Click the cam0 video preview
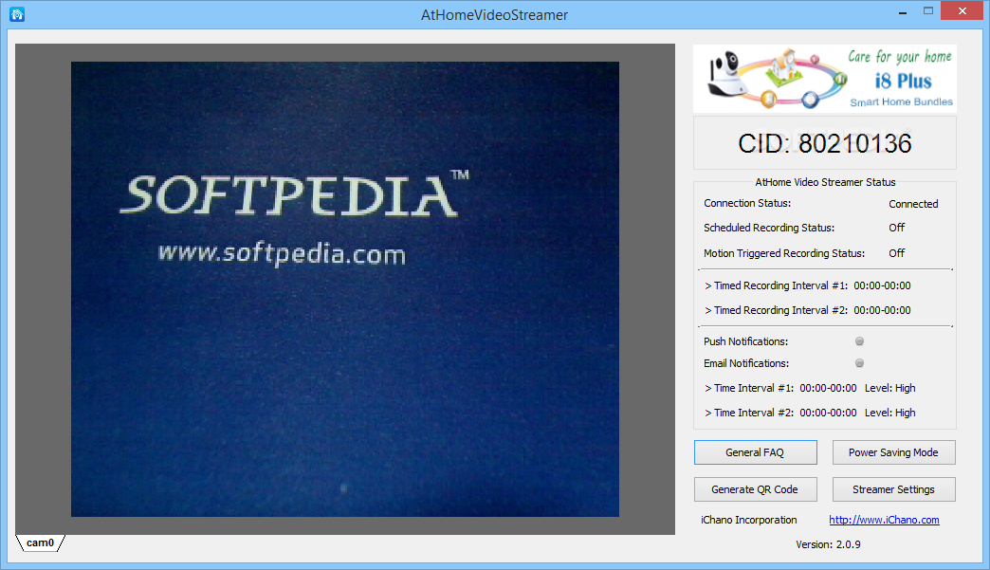Screen dimensions: 990x570 (x=345, y=289)
